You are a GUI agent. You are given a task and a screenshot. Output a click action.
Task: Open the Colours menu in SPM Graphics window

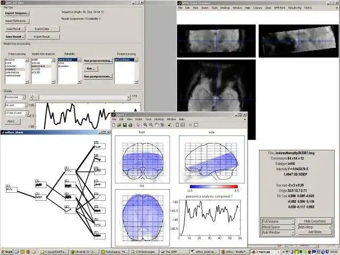(257, 8)
